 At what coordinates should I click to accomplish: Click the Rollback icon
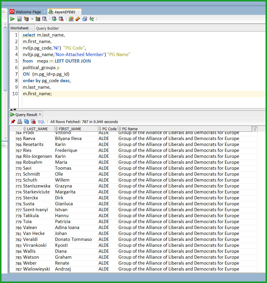tap(61, 19)
